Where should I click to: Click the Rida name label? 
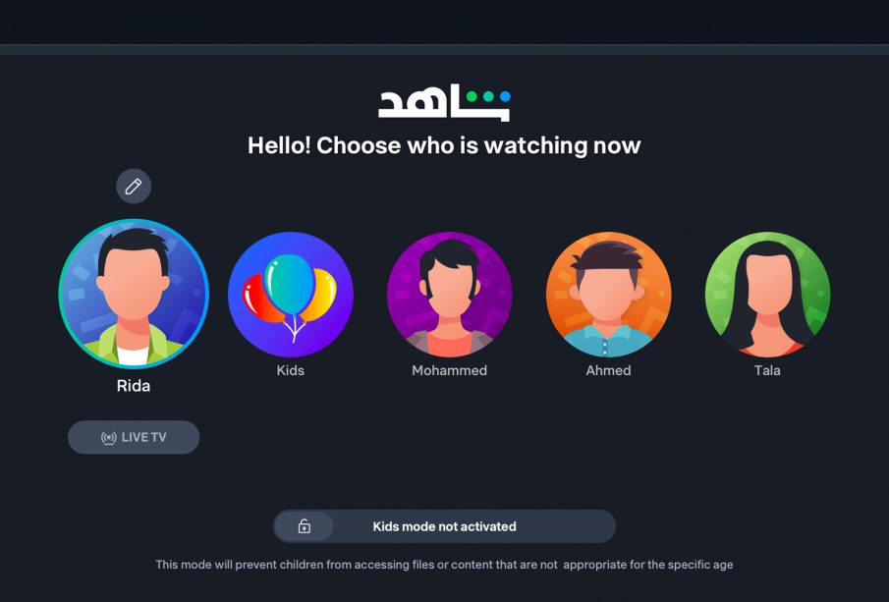click(x=134, y=386)
